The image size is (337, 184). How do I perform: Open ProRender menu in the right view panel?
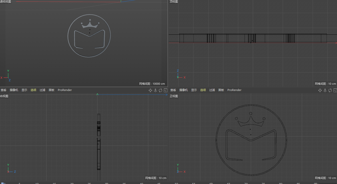pyautogui.click(x=65, y=90)
